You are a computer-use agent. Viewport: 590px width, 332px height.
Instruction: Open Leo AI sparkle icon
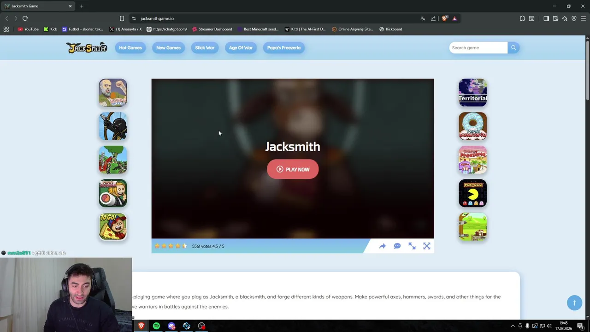tap(565, 18)
